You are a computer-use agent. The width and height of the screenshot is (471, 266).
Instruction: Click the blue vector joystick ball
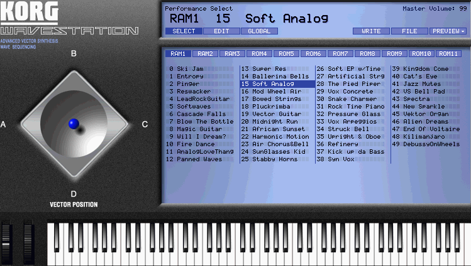coord(74,124)
